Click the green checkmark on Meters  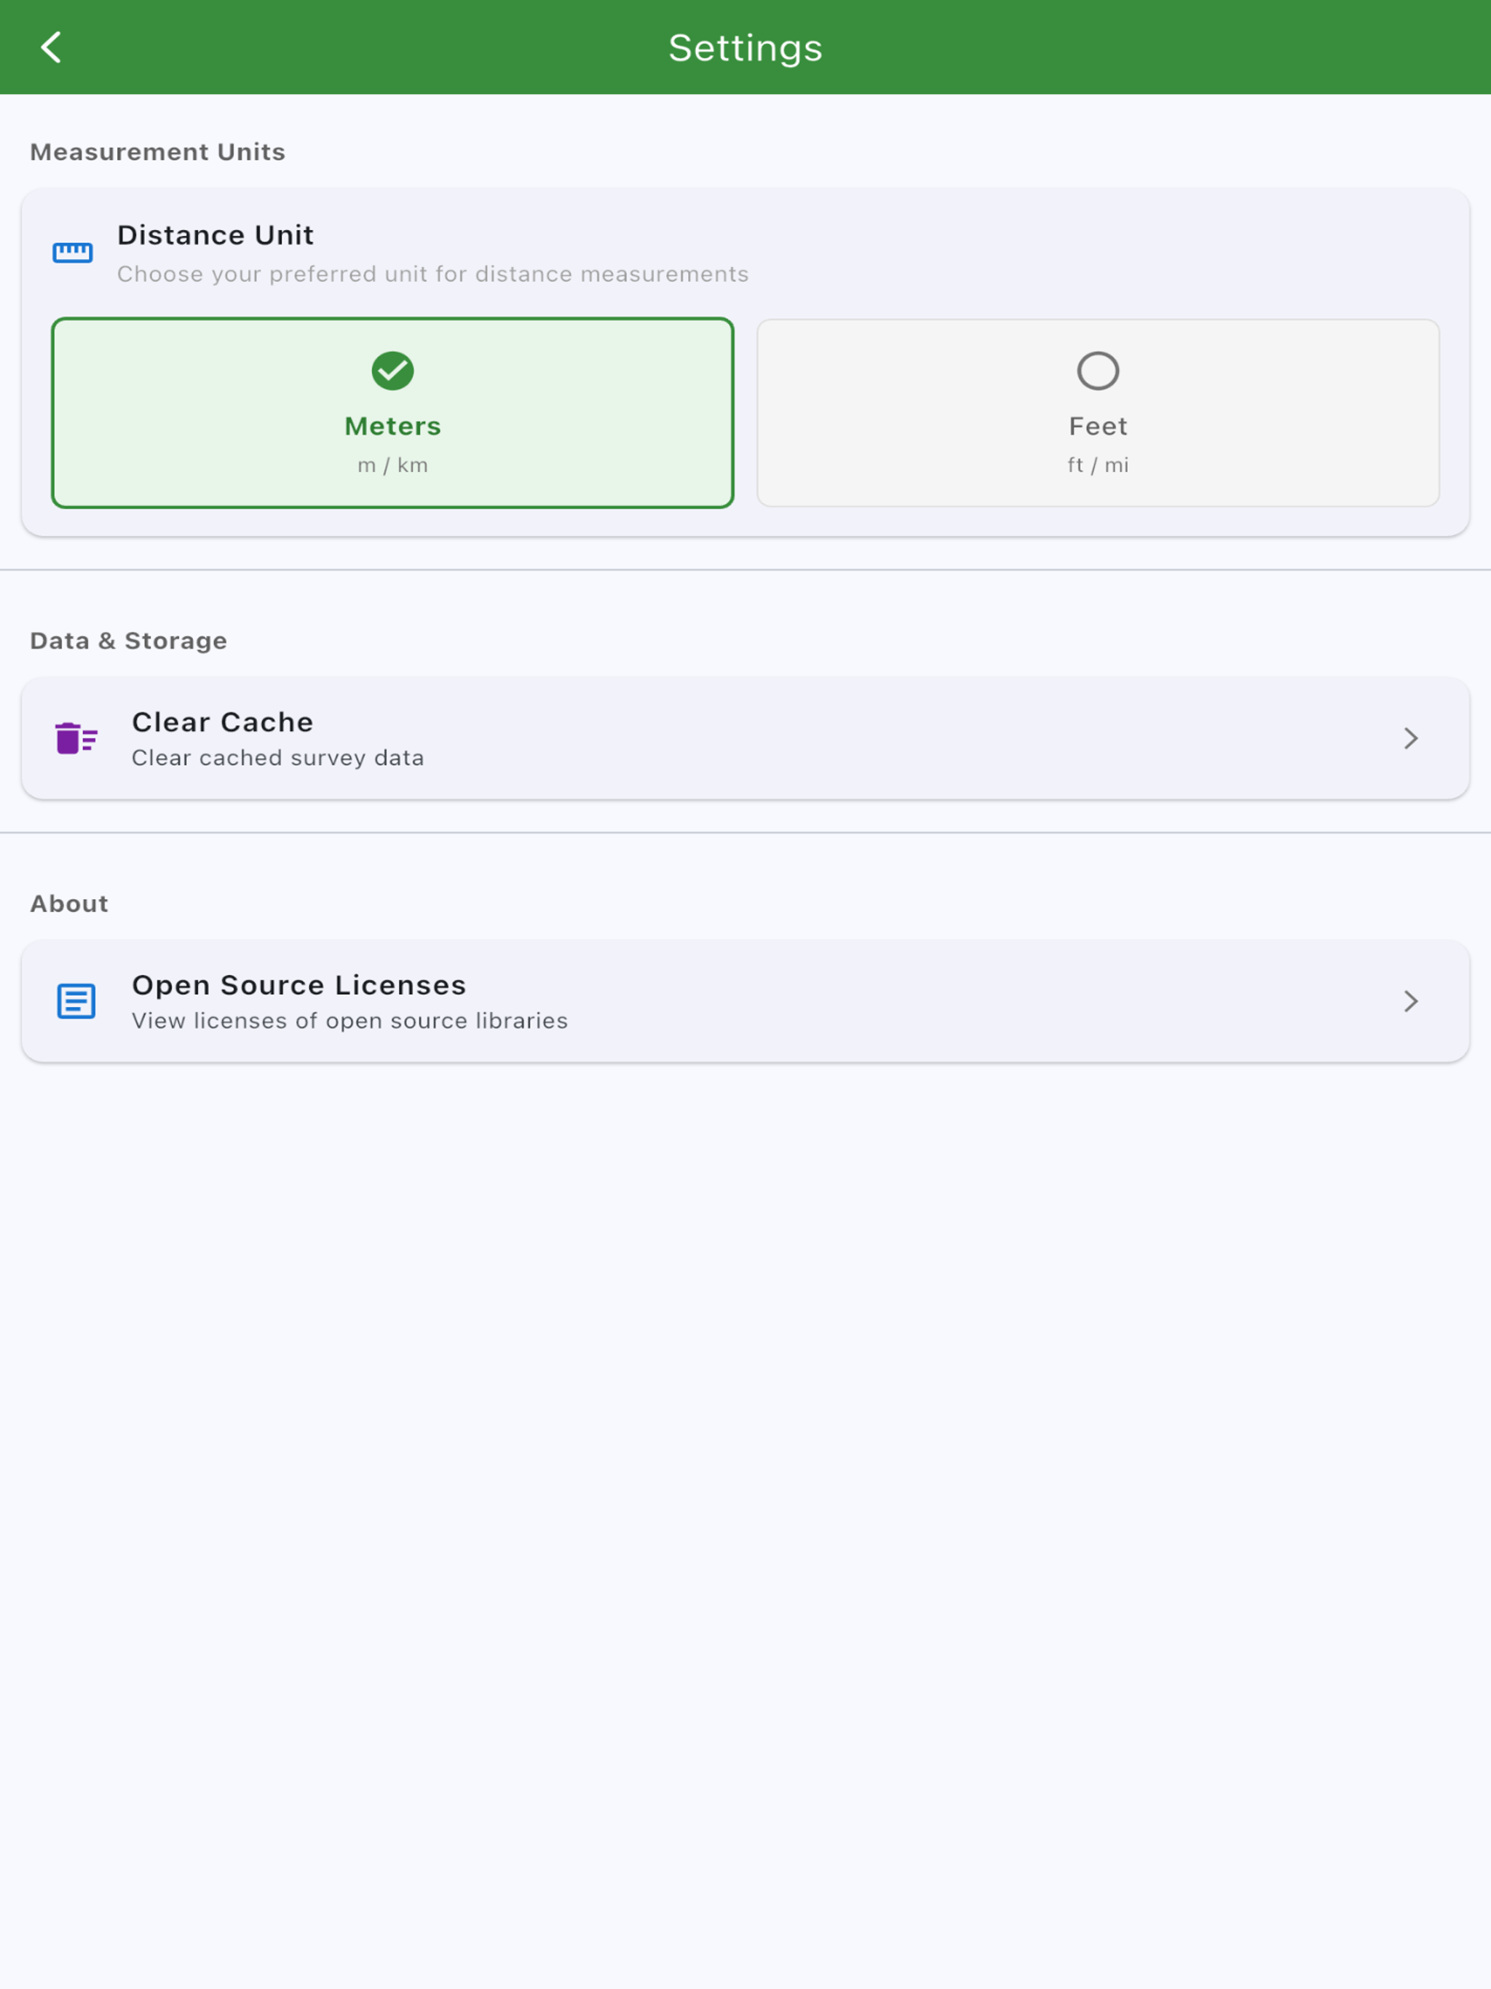(393, 371)
